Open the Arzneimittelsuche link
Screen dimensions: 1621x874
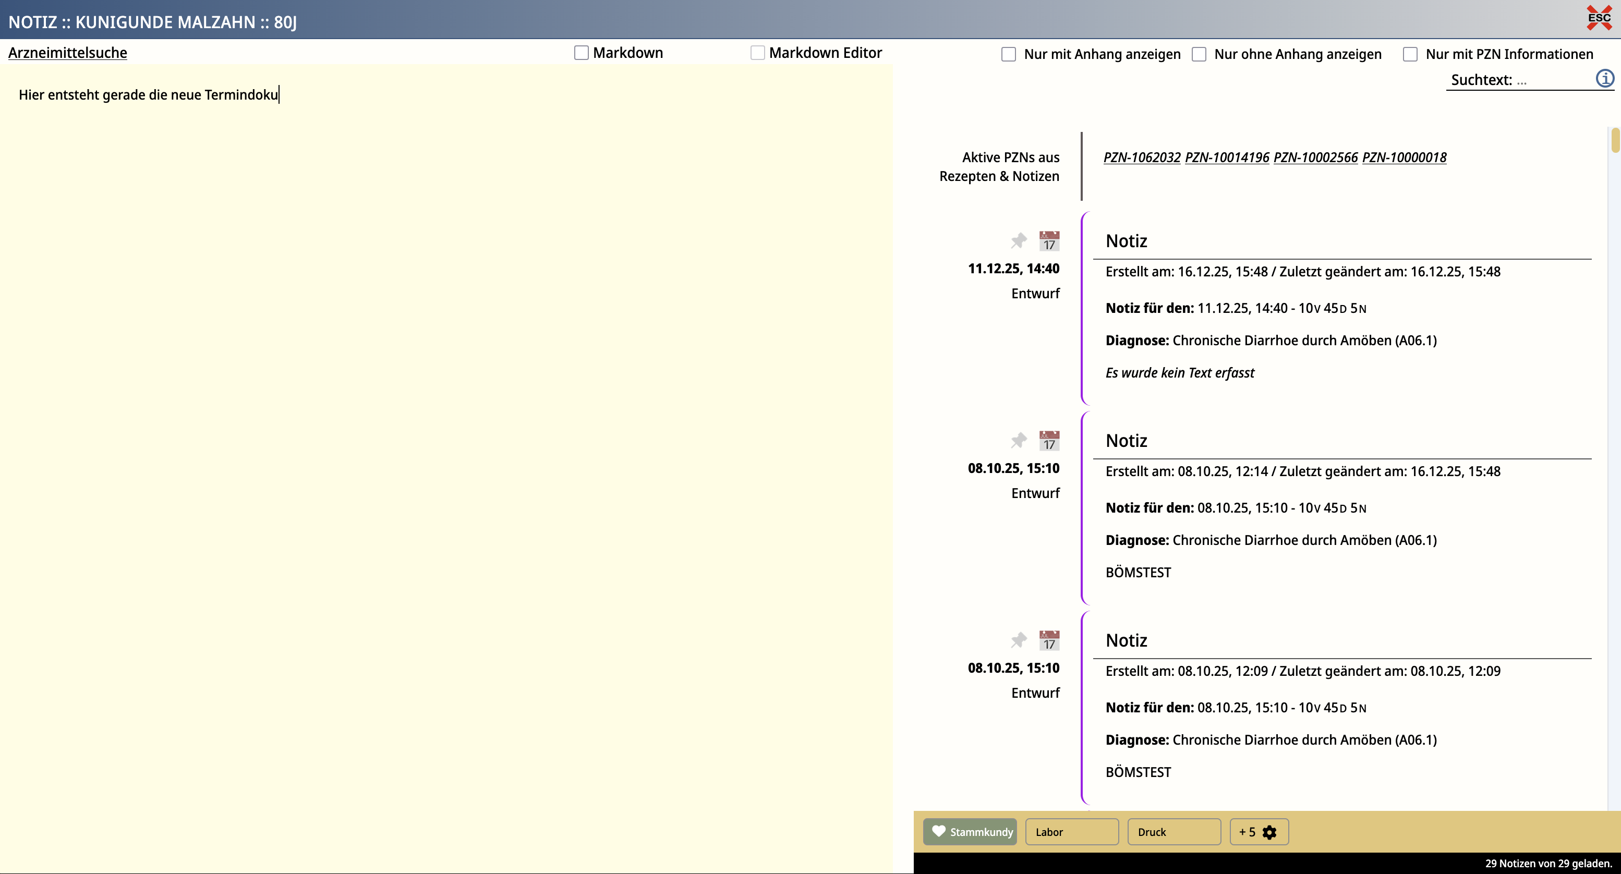pos(67,53)
